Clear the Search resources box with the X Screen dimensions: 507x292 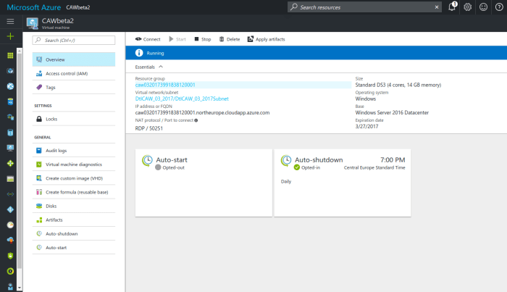tap(437, 7)
